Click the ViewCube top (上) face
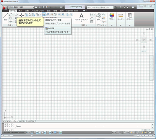 click(x=144, y=40)
